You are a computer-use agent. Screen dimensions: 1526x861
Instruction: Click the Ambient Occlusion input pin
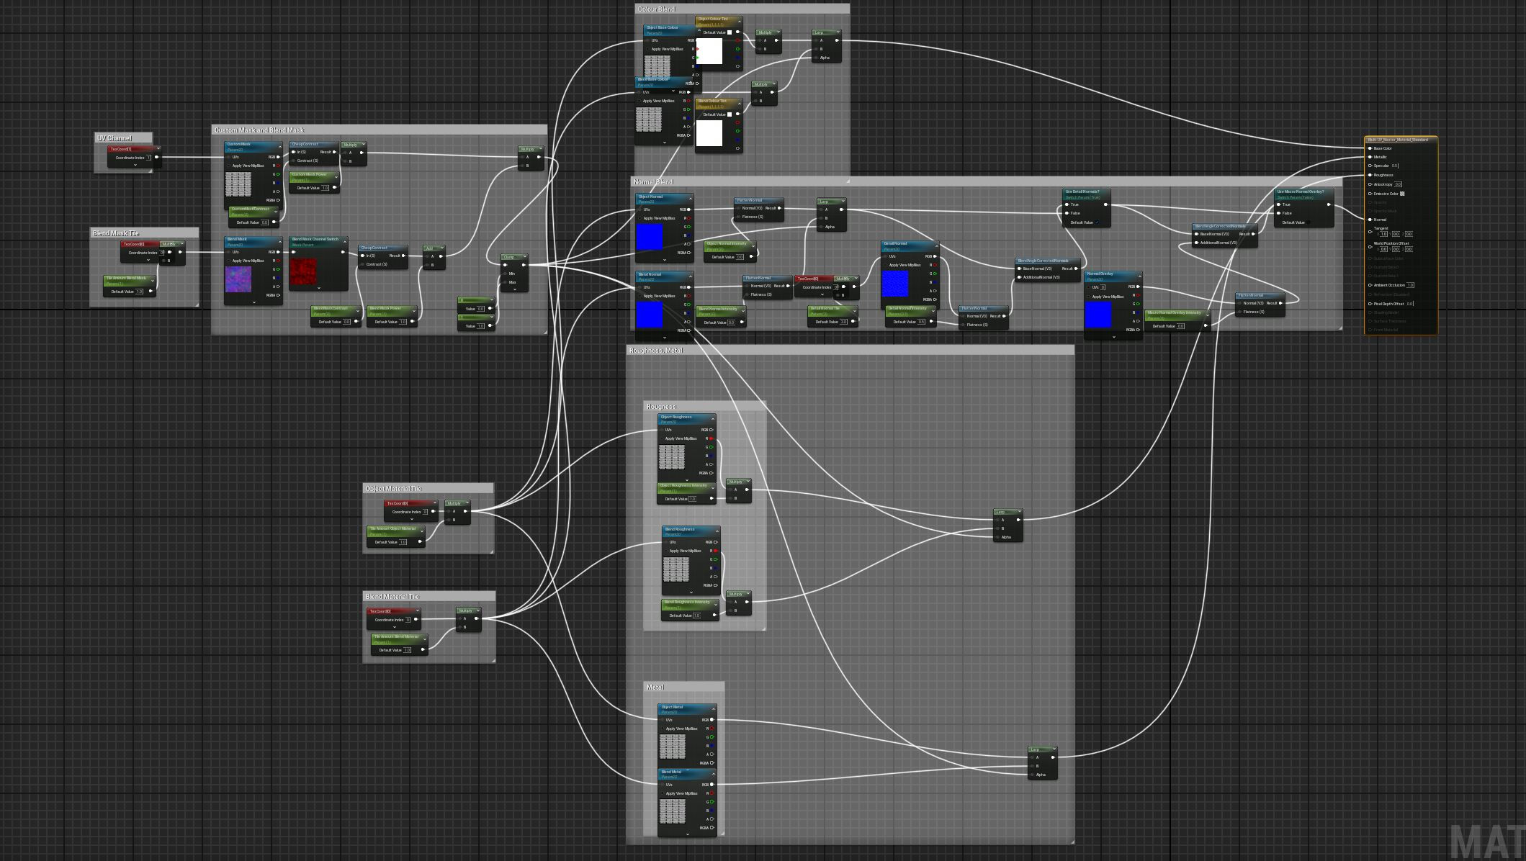[x=1370, y=285]
